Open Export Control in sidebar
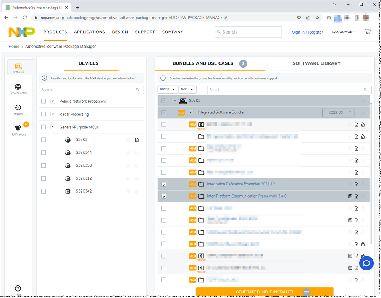Viewport: 381px width, 298px height. click(x=18, y=89)
